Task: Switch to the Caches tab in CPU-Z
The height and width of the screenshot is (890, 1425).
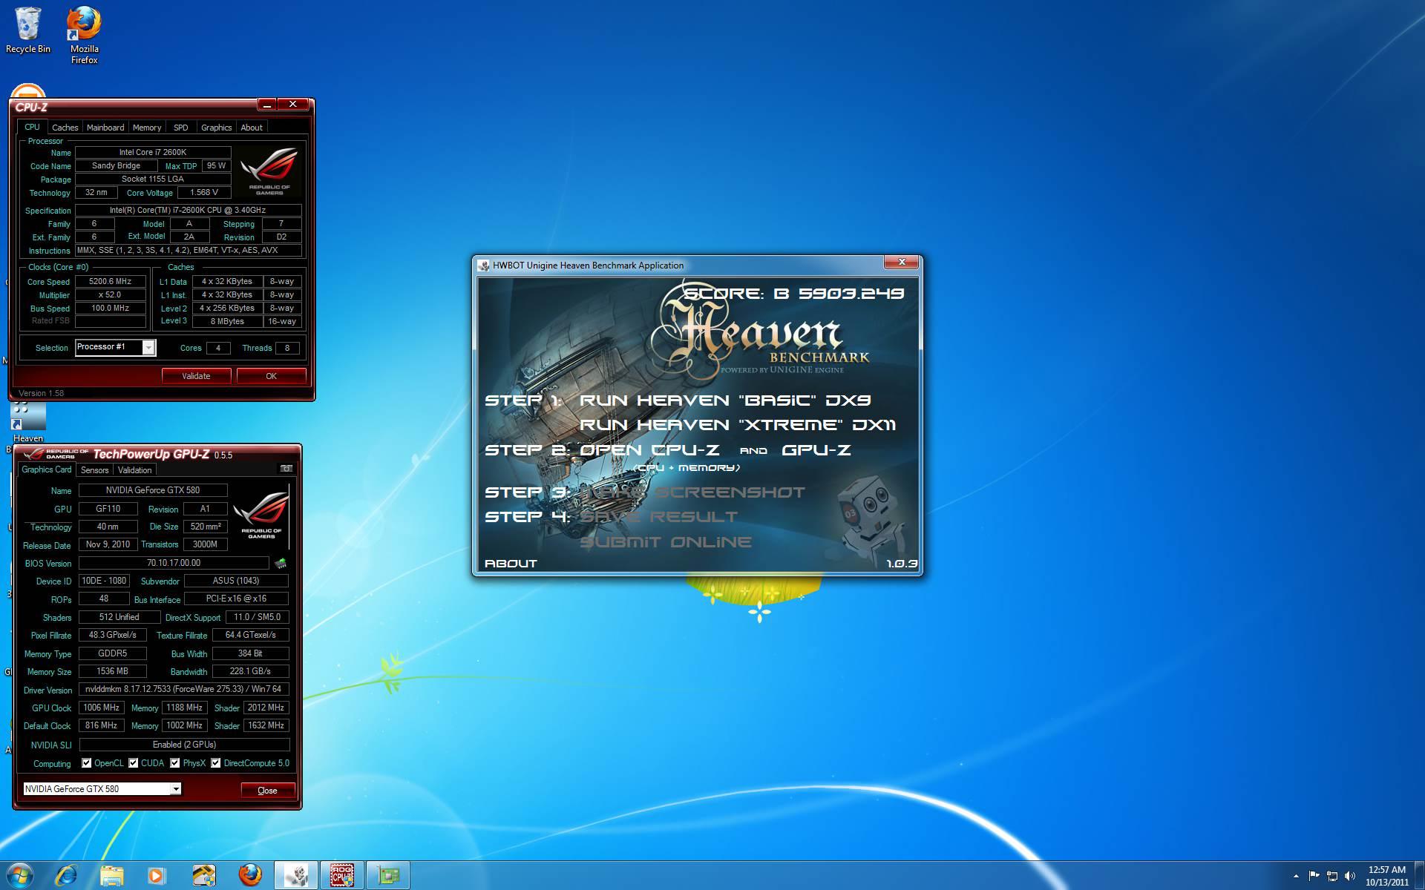Action: point(65,128)
